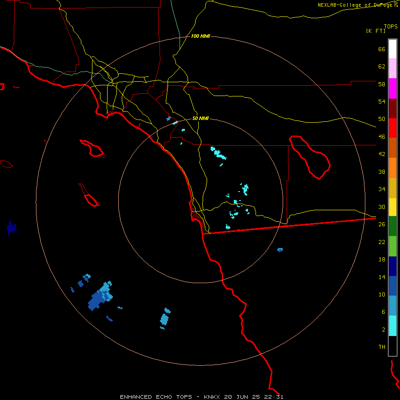This screenshot has height=400, width=400.
Task: Click the Santa Catalina Island outline
Action: 92,148
